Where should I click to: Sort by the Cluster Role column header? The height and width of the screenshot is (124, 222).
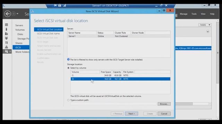[122, 33]
